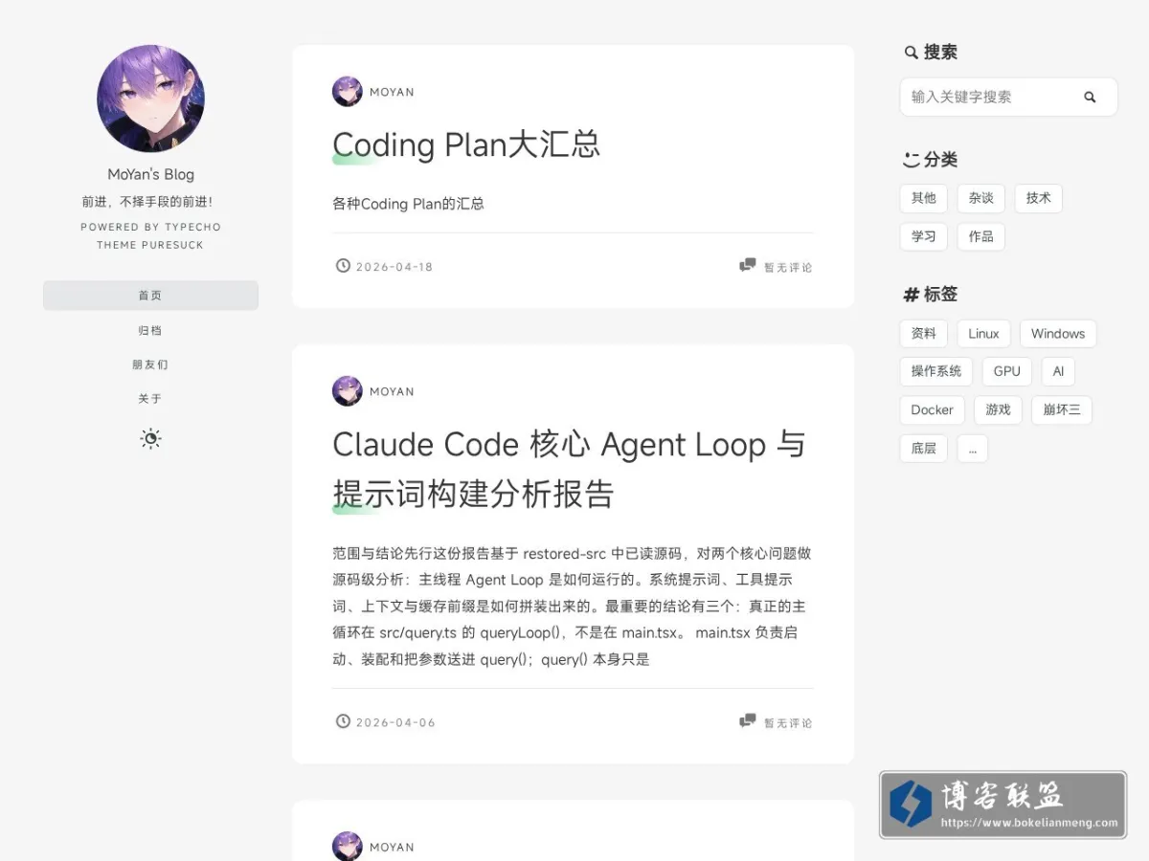Select the 游戏 tag

pos(999,409)
